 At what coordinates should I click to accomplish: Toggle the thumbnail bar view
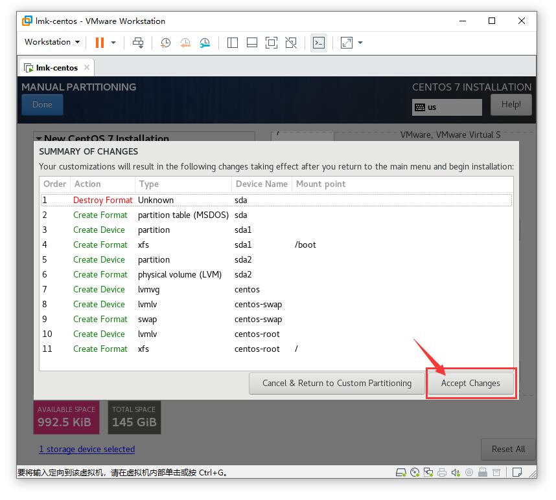tap(252, 43)
